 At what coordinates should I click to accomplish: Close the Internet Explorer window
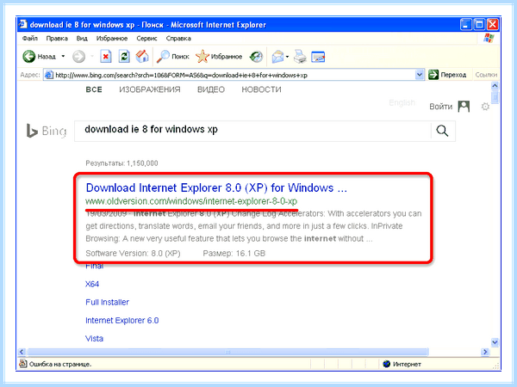pos(492,24)
